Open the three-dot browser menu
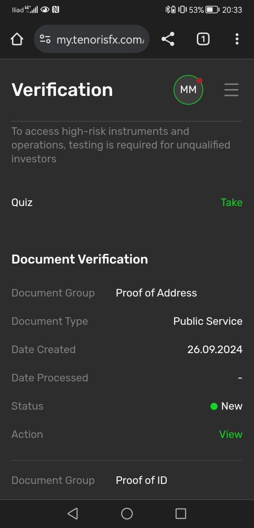This screenshot has height=528, width=254. click(x=237, y=39)
